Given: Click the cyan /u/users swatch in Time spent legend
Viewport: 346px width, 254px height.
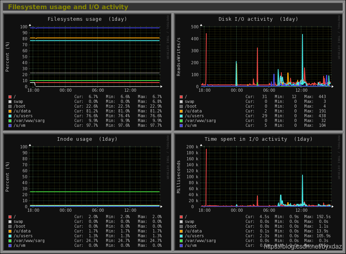Looking at the screenshot, I should pyautogui.click(x=181, y=236).
